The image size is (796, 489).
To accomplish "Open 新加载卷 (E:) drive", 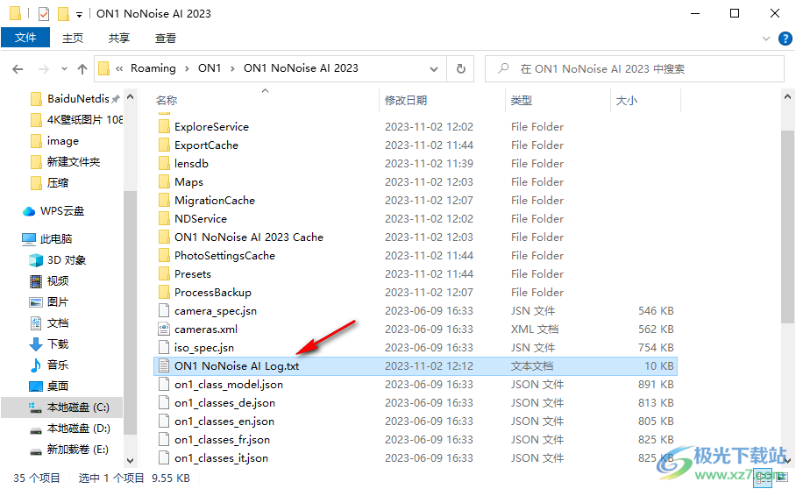I will 78,450.
